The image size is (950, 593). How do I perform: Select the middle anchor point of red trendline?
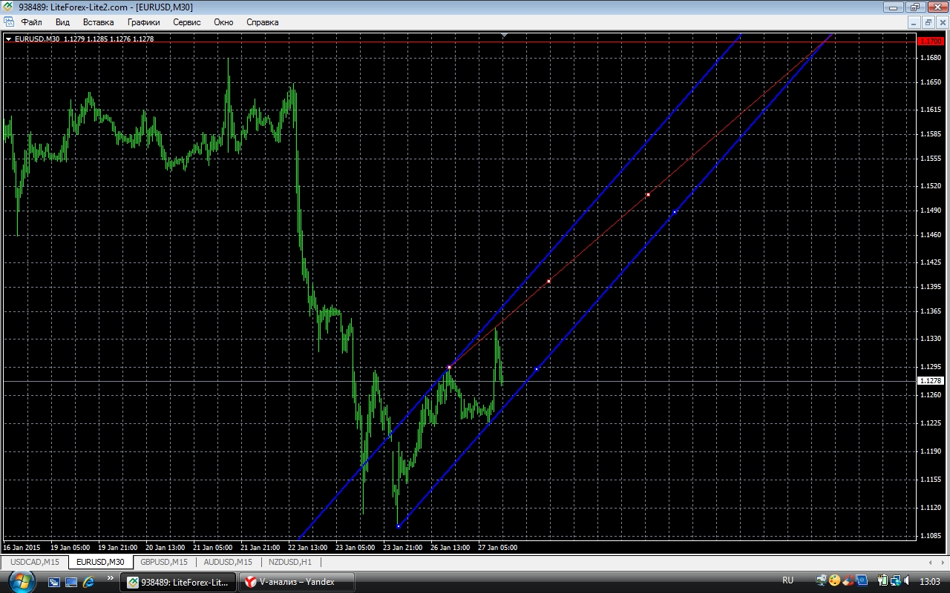pyautogui.click(x=548, y=281)
